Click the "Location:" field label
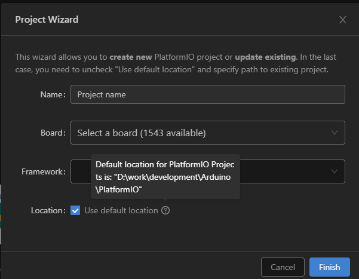Screen dimensions: 359x279 tap(47, 210)
